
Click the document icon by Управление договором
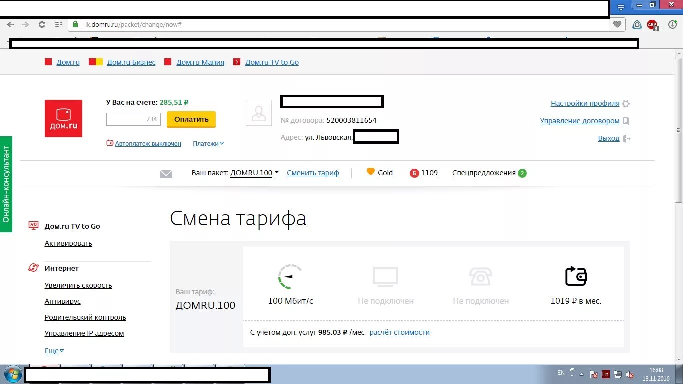[626, 121]
